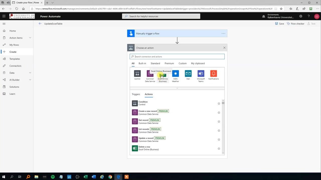
Task: Show info for Create a new record
Action: click(219, 112)
